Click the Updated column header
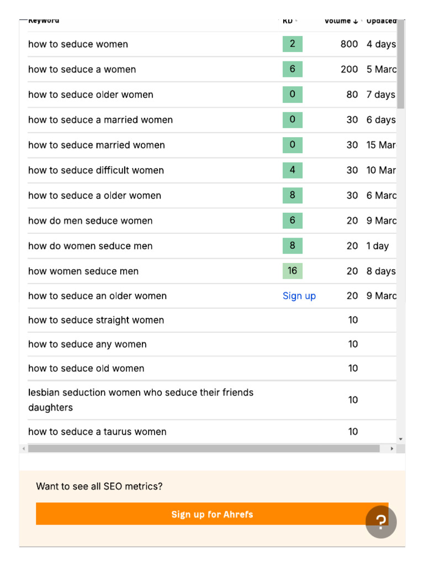This screenshot has height=566, width=424. [x=381, y=21]
